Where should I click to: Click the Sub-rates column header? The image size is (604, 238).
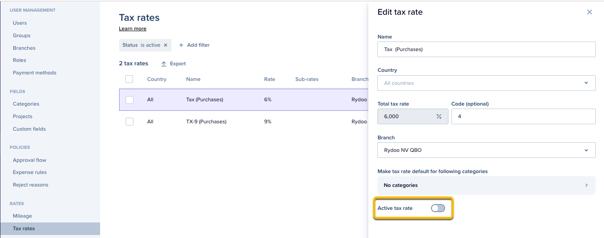pyautogui.click(x=307, y=79)
